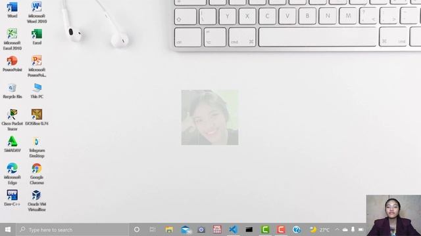Open Task View on the taskbar
The width and height of the screenshot is (421, 236).
(x=153, y=229)
